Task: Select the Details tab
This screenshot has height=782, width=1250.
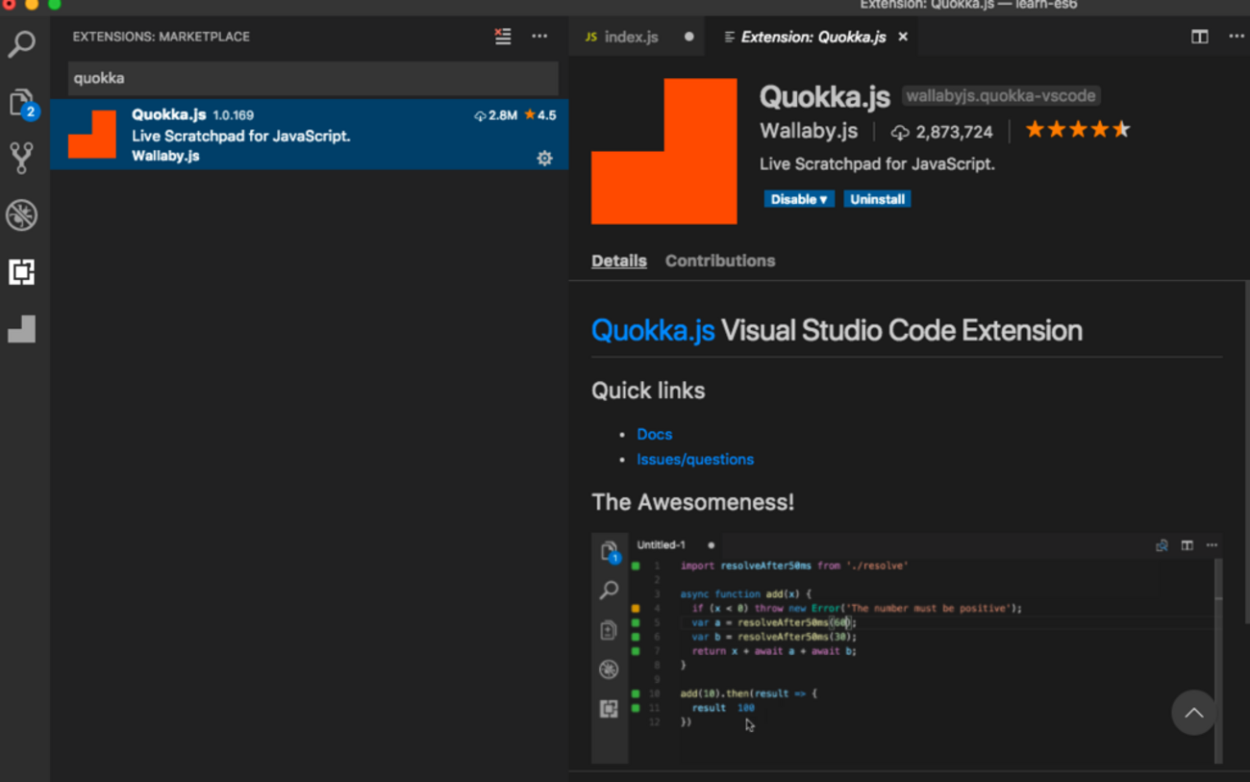Action: 619,261
